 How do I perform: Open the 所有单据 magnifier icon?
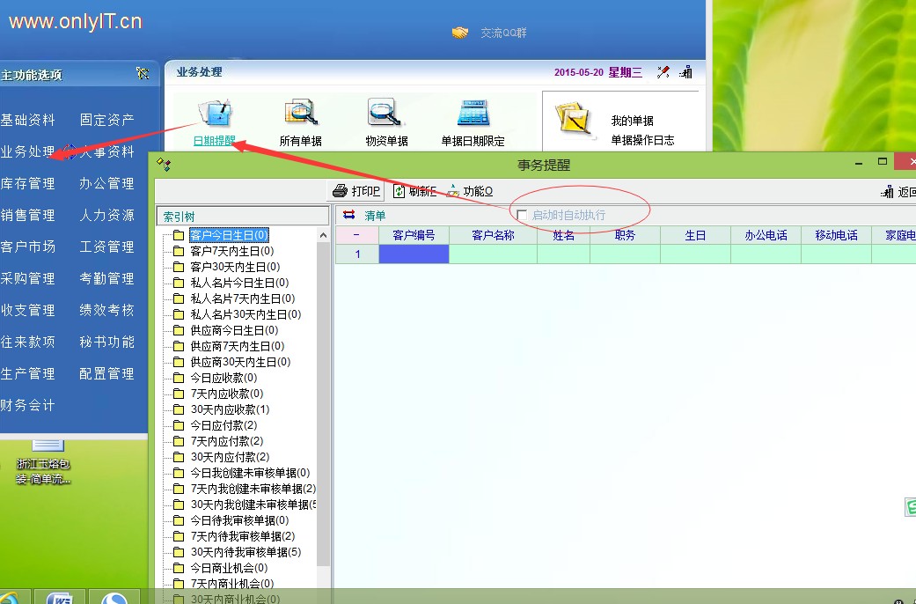click(x=300, y=114)
